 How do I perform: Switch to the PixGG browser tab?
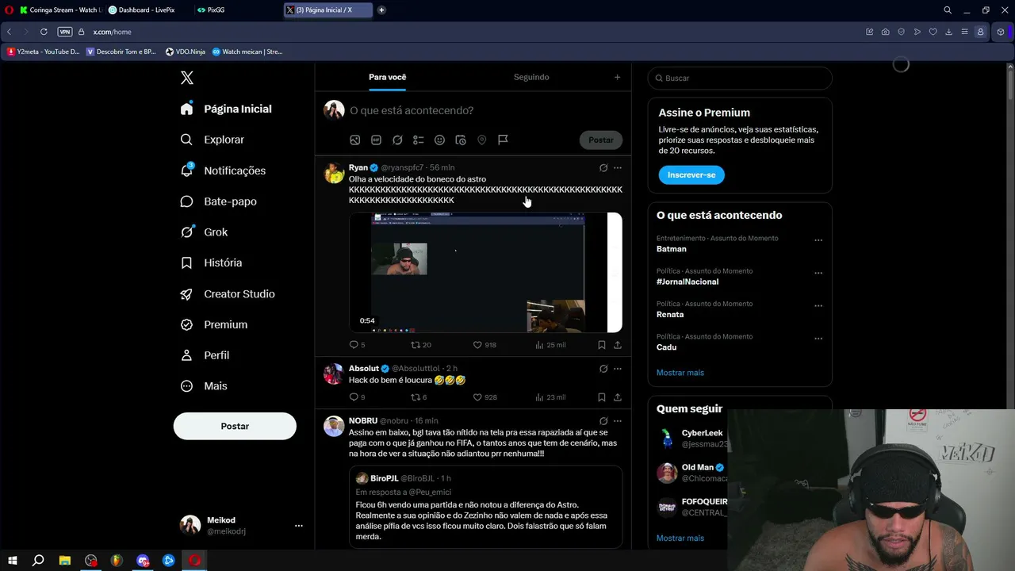coord(216,10)
